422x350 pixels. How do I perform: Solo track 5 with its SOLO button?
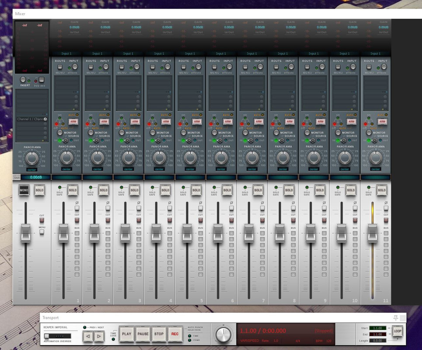point(196,190)
